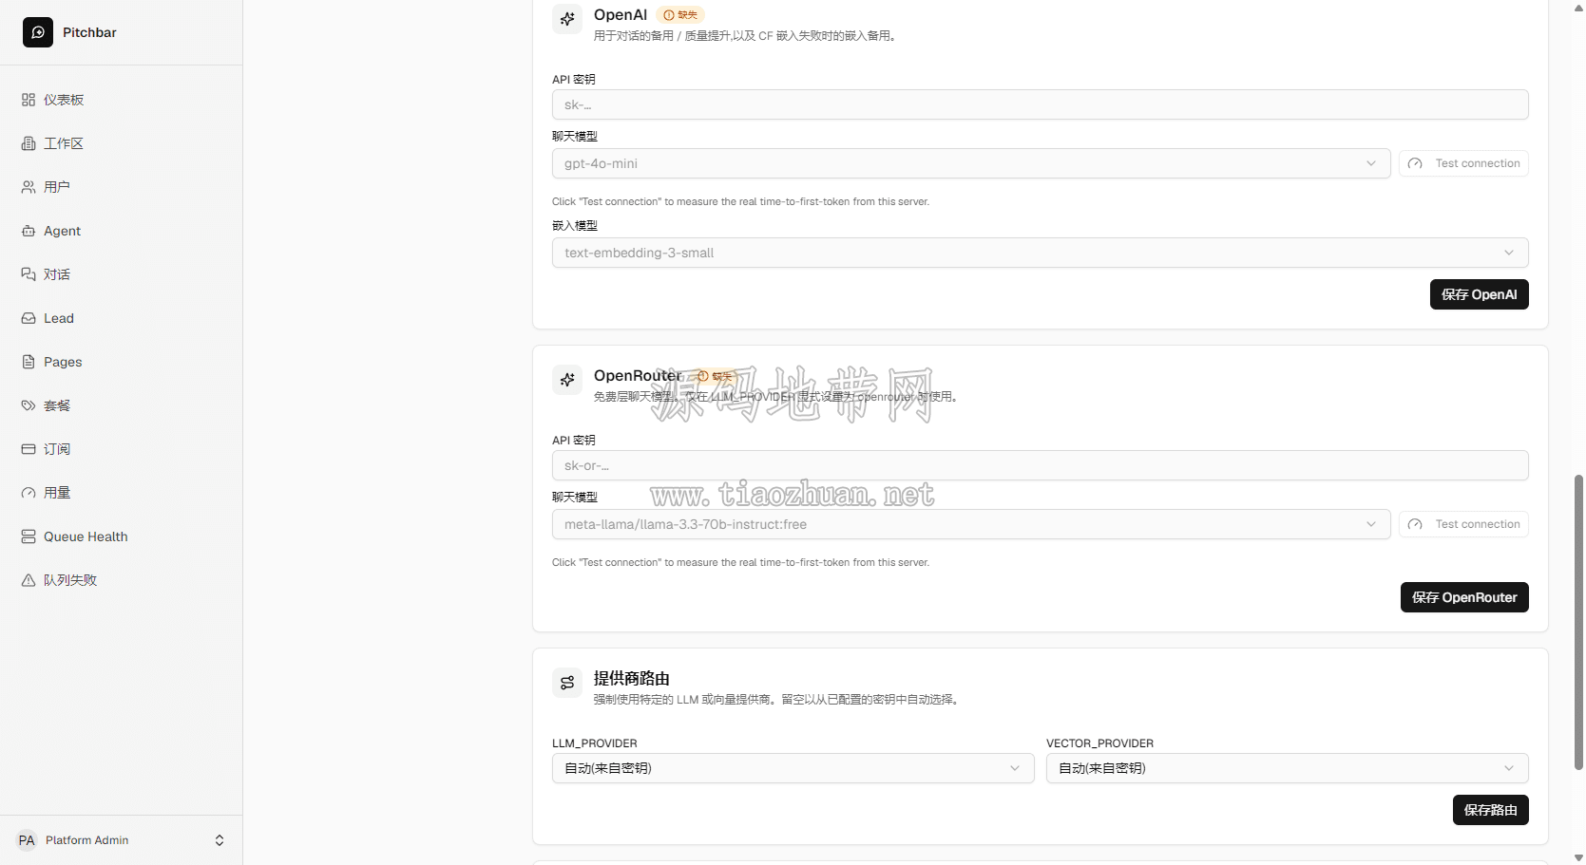
Task: Click the Lead inbox icon
Action: (x=29, y=318)
